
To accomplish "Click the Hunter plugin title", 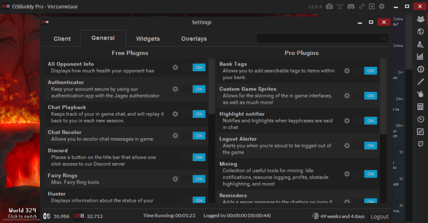I will point(57,194).
